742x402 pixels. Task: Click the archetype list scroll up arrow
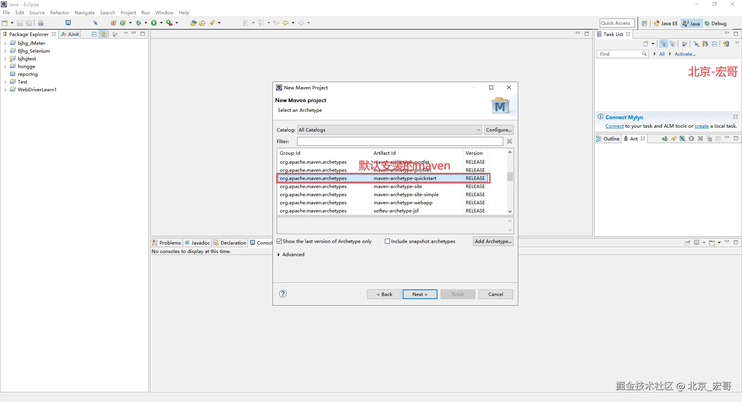tap(510, 152)
